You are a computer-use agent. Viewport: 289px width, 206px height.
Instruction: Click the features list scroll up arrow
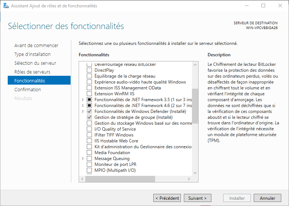(x=195, y=65)
